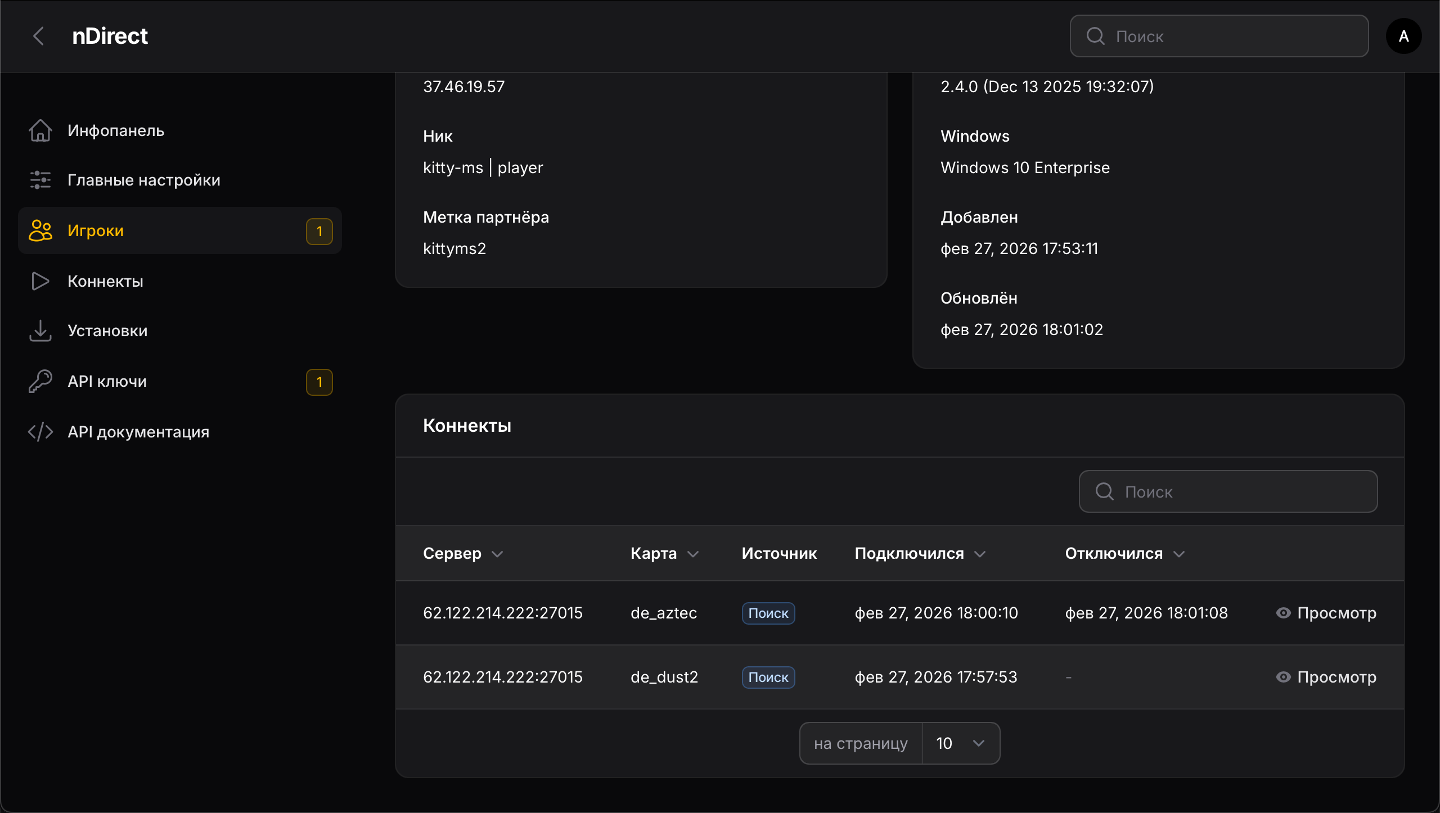Open Главные настройки section
The image size is (1440, 813).
143,179
